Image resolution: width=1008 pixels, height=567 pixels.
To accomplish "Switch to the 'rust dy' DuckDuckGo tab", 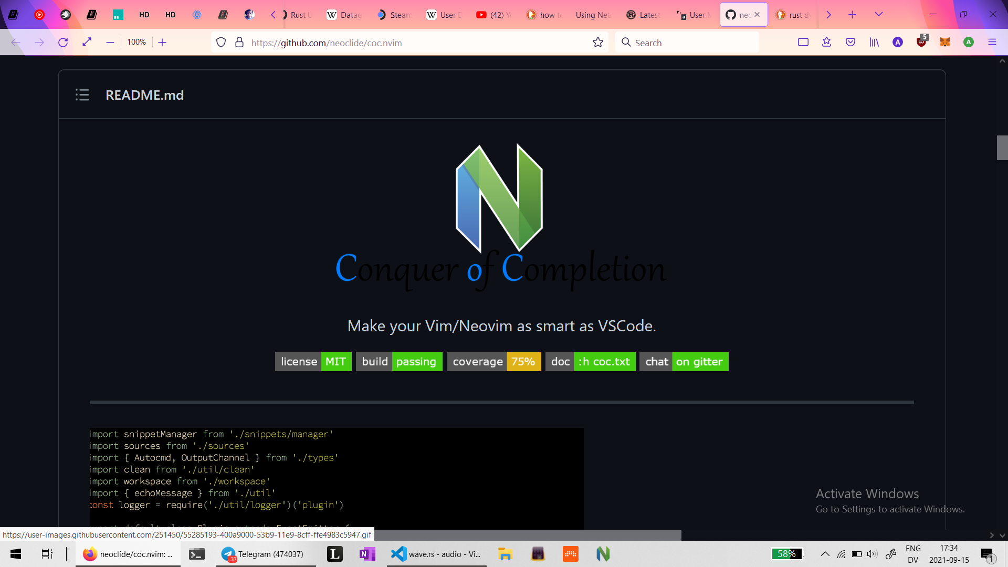I will [793, 15].
